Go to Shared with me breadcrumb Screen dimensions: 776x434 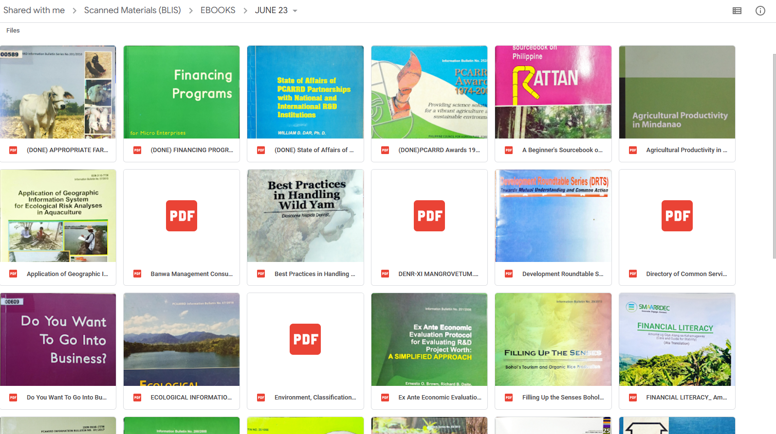[34, 10]
